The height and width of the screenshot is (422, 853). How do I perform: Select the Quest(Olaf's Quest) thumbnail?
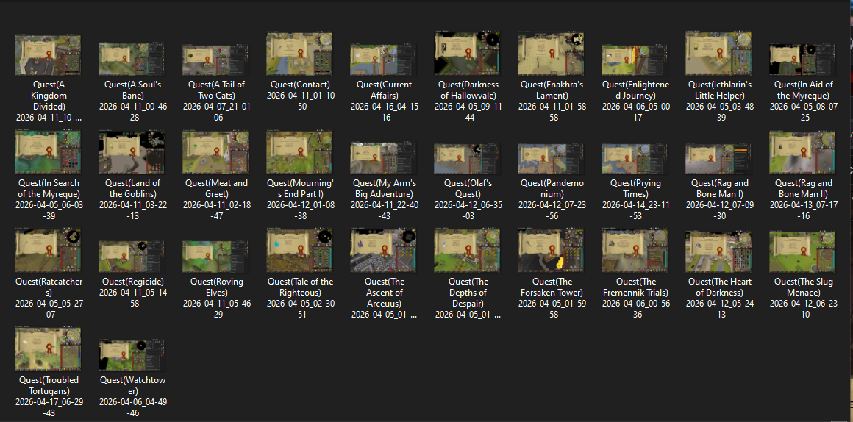[467, 158]
